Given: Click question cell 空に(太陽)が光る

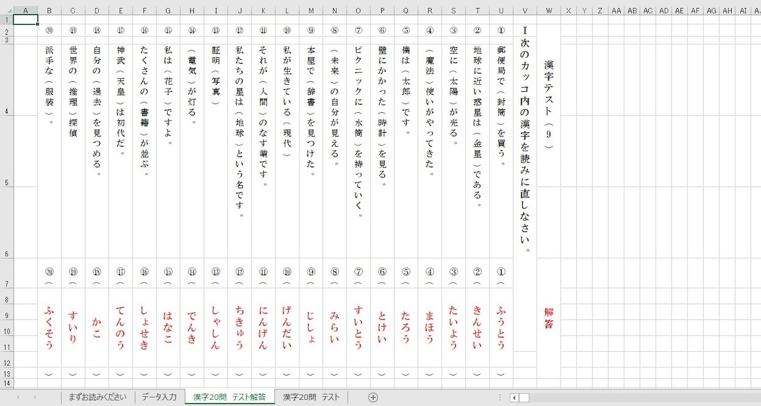Looking at the screenshot, I should click(454, 152).
